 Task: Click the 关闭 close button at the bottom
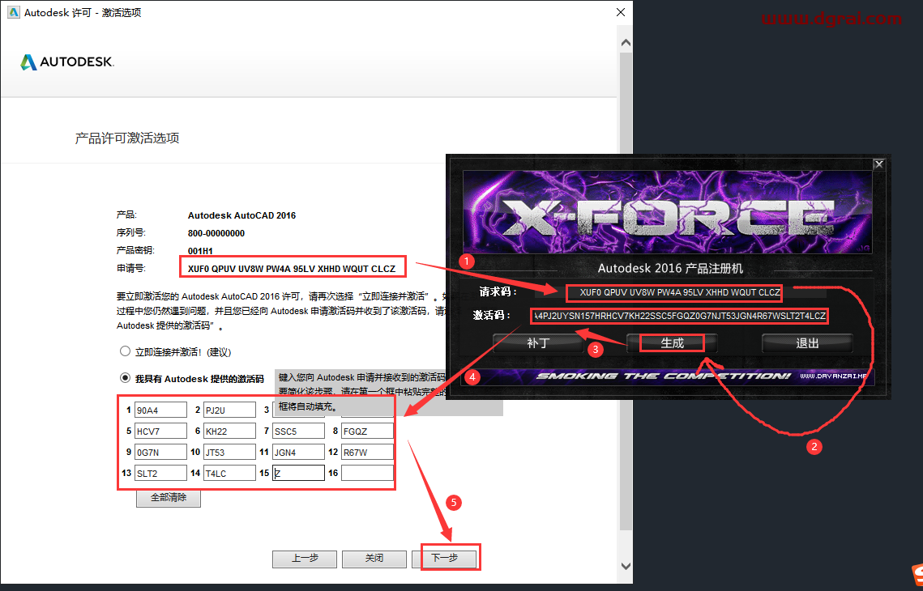coord(374,558)
